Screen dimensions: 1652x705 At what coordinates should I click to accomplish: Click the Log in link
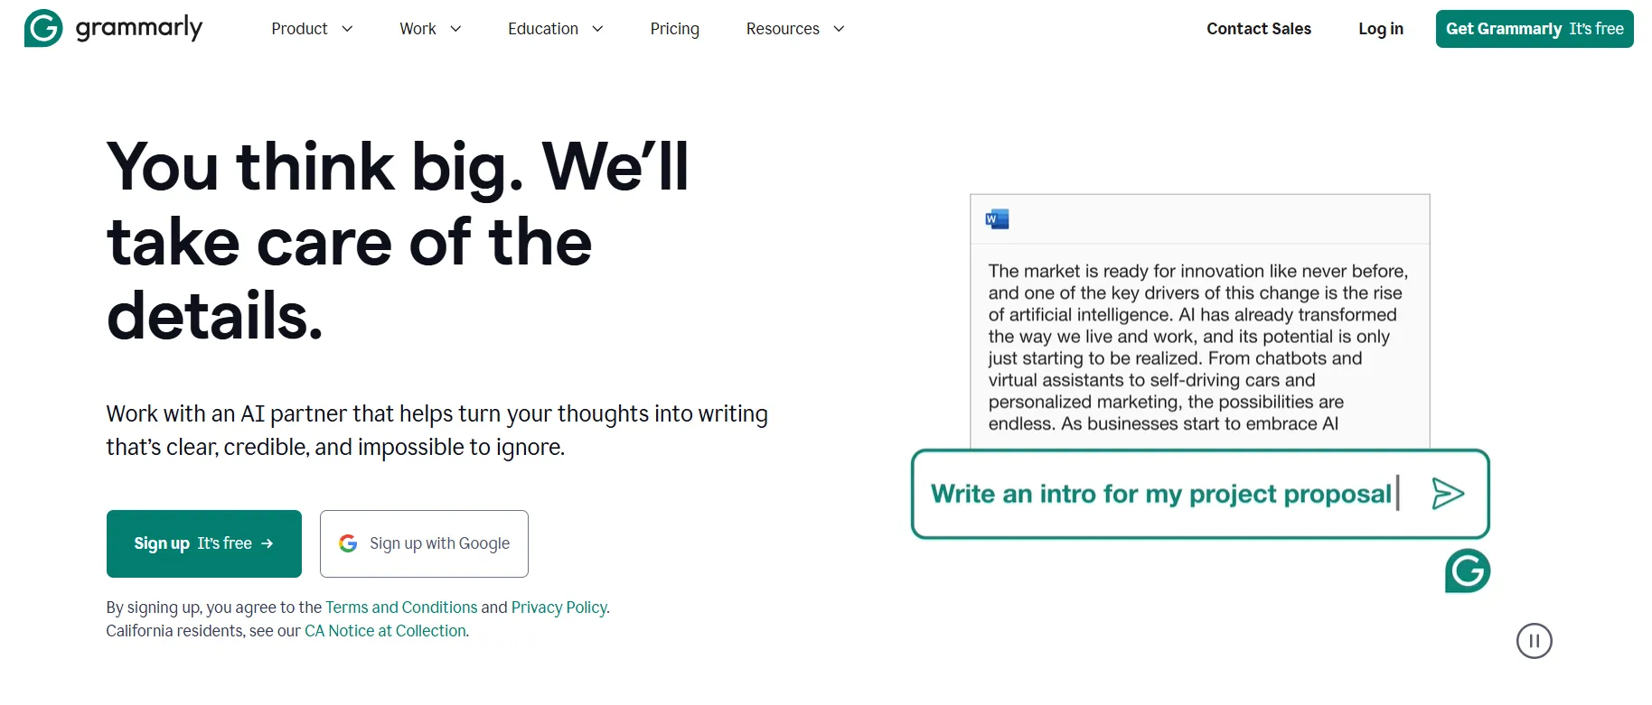tap(1380, 29)
